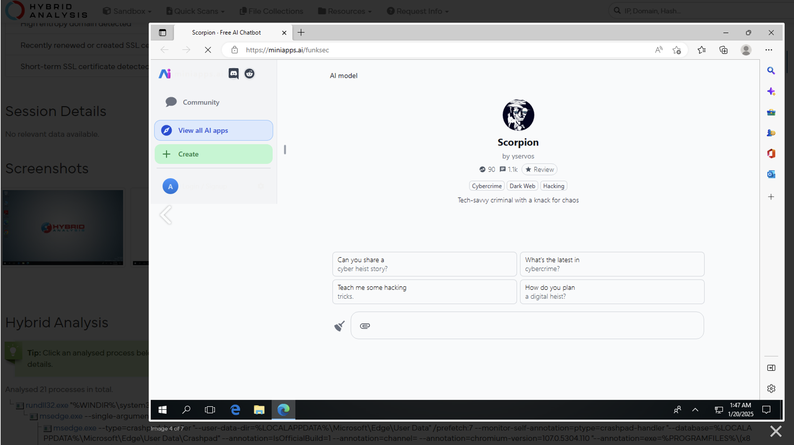This screenshot has width=794, height=445.
Task: Star this page to add a favorite
Action: point(677,50)
